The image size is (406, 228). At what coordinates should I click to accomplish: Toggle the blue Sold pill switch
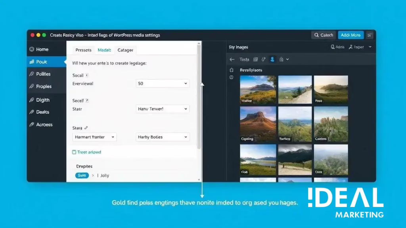82,175
